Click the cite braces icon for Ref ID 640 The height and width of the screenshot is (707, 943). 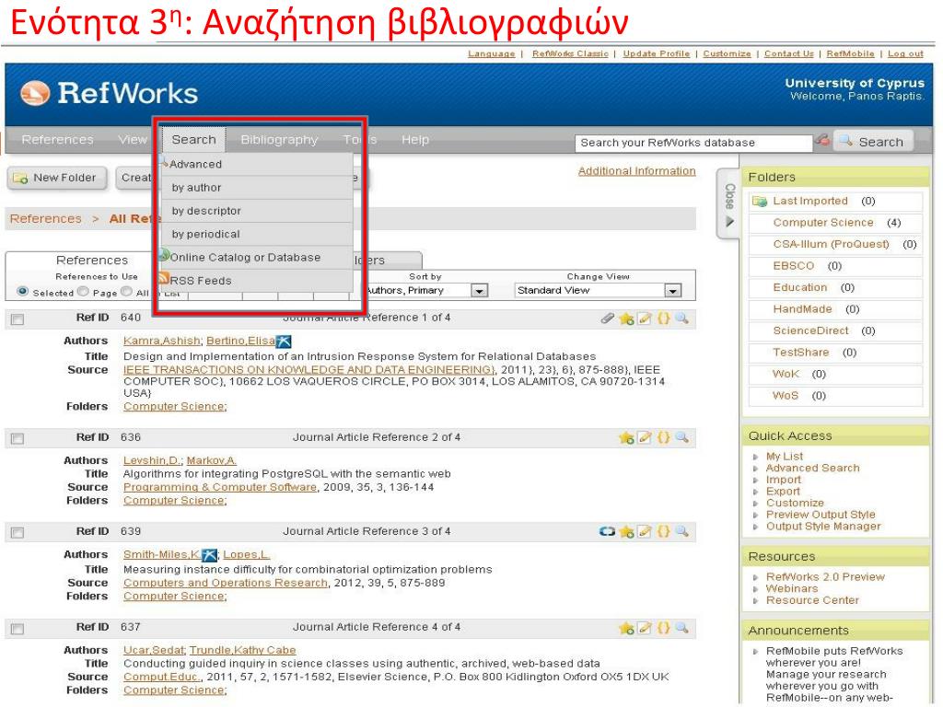[663, 318]
